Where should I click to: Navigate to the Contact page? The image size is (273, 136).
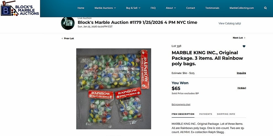(191, 8)
